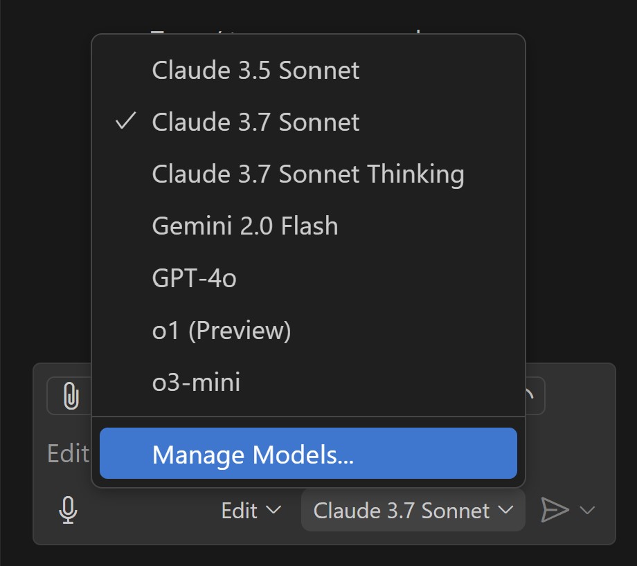Choose o3-mini from the model list

[196, 382]
